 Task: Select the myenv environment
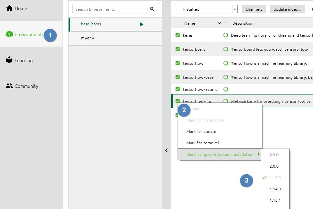[x=88, y=38]
